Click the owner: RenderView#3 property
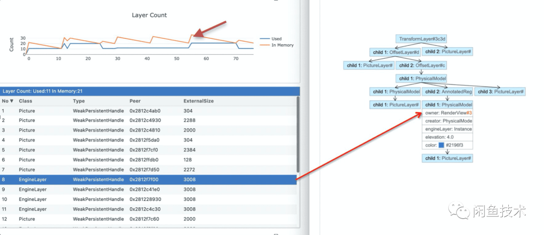 [x=448, y=113]
